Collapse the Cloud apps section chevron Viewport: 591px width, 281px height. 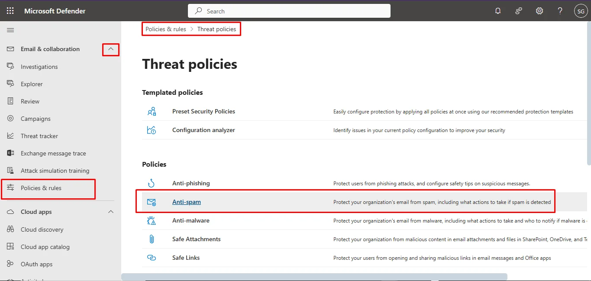point(111,212)
